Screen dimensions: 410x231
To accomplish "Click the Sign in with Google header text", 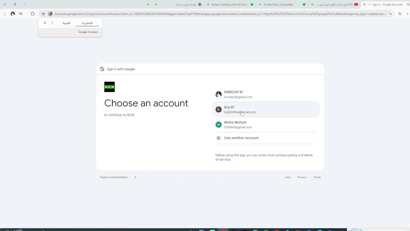I will [x=121, y=69].
